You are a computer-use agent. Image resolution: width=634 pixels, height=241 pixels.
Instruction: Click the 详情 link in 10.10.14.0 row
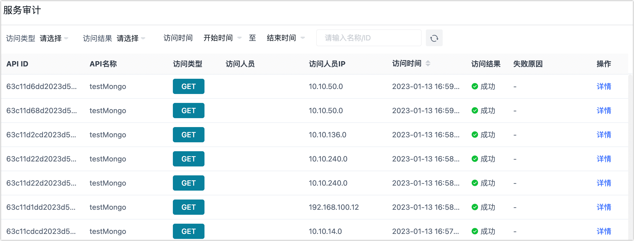(x=604, y=231)
